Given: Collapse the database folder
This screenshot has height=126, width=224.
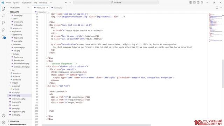Looking at the screenshot, I should pyautogui.click(x=17, y=44).
